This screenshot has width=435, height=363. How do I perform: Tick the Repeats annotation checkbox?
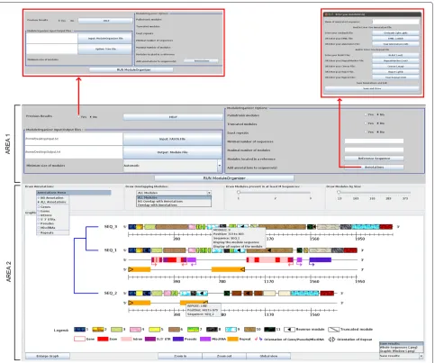[x=39, y=232]
